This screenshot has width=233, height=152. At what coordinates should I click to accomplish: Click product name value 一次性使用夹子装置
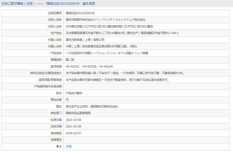point(107,53)
